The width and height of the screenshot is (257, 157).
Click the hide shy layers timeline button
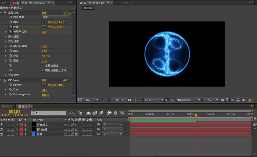click(88, 113)
